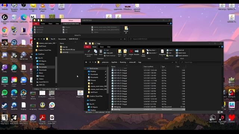Click AppData in logs address breadcrumb
The width and height of the screenshot is (239, 134).
click(x=114, y=62)
